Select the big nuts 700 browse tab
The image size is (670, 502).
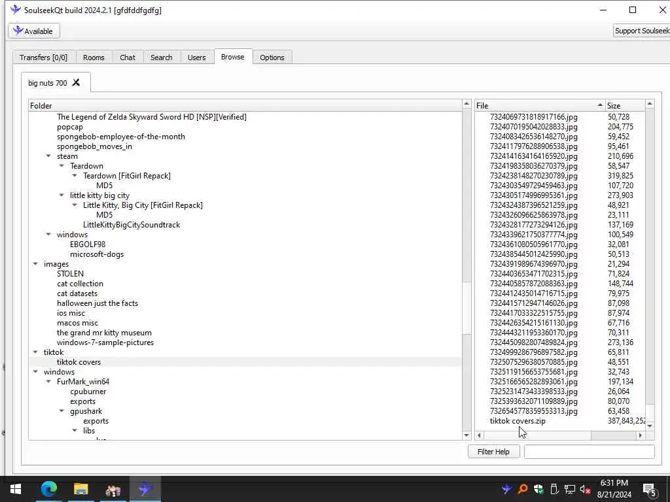pyautogui.click(x=47, y=83)
